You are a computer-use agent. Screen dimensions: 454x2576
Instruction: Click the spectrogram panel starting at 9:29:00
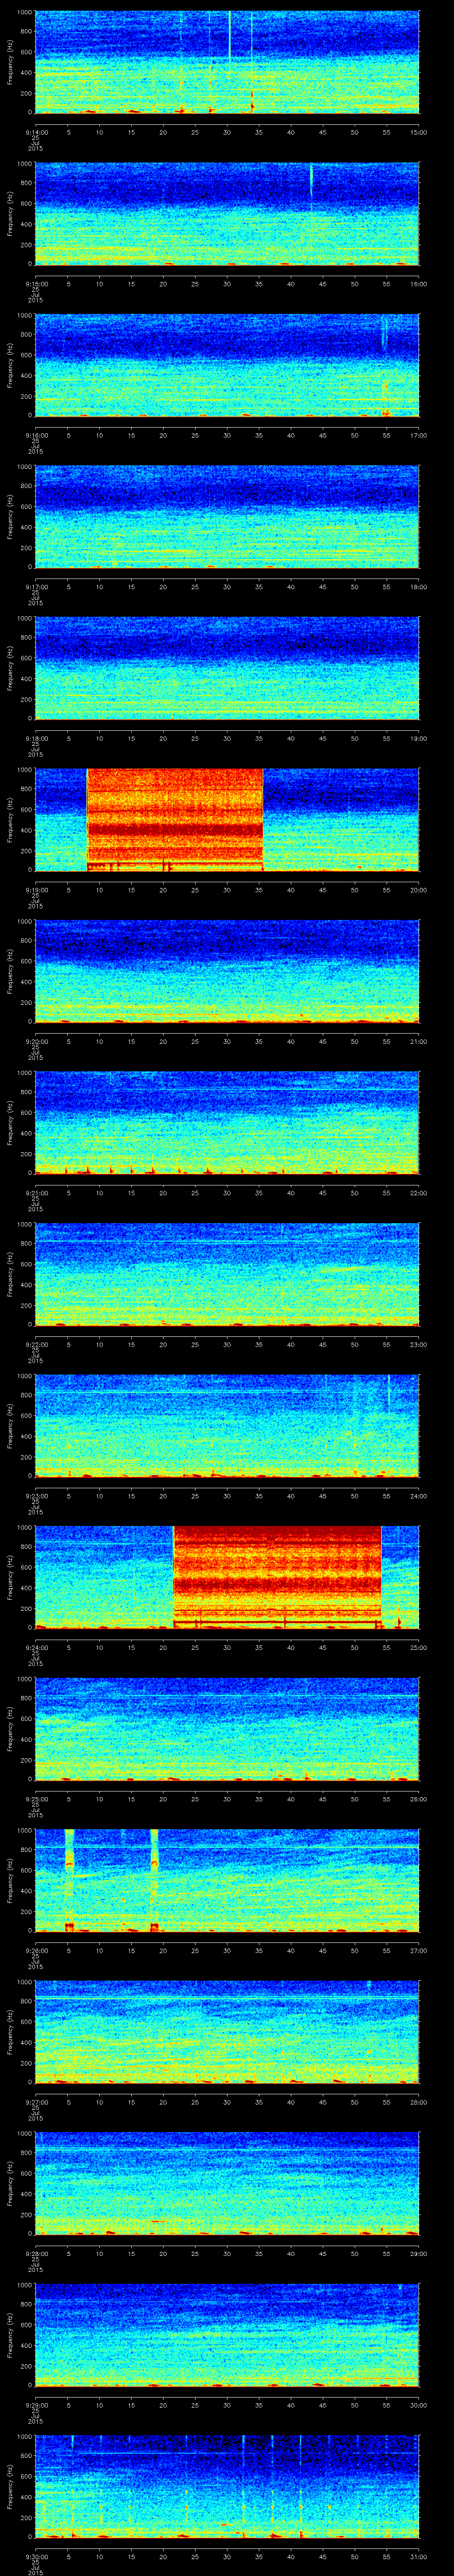pyautogui.click(x=227, y=2334)
